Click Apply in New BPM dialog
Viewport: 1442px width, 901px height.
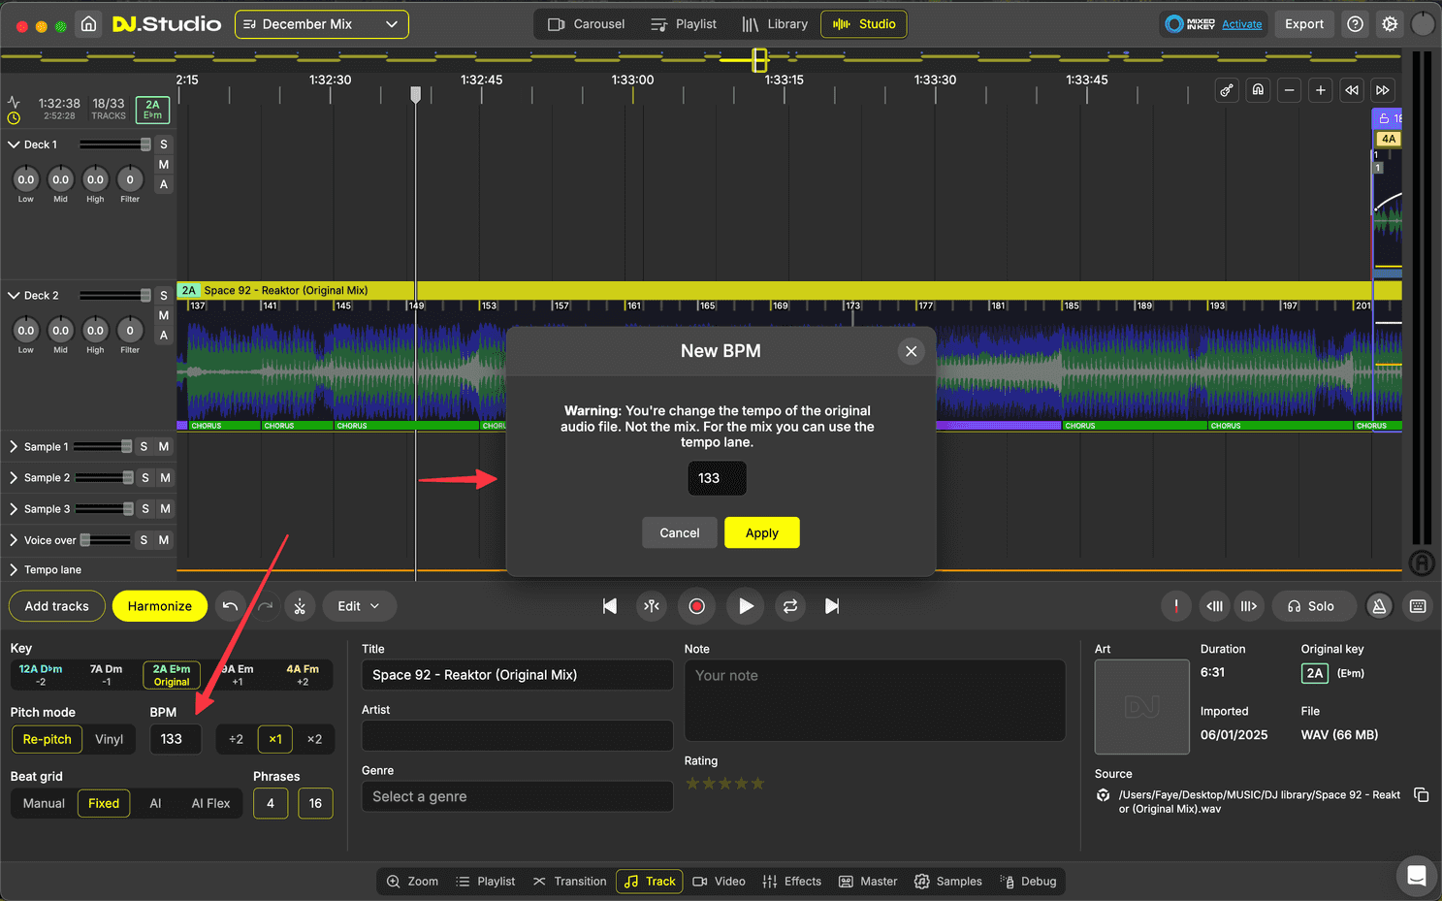coord(761,533)
